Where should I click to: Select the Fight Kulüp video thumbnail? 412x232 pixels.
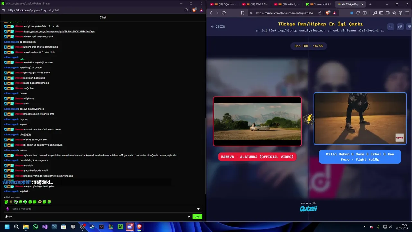(x=360, y=119)
